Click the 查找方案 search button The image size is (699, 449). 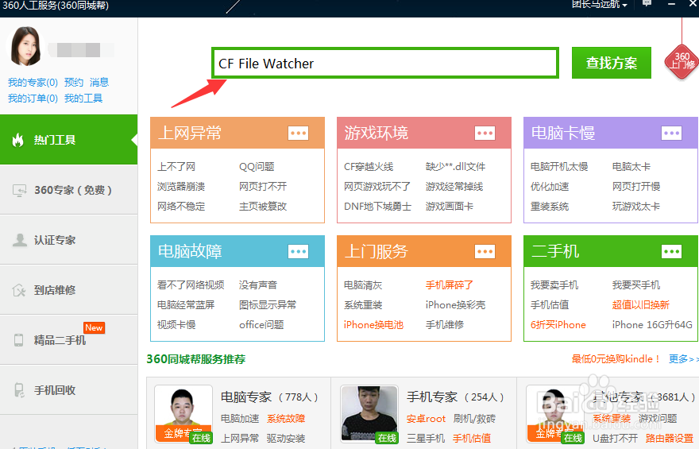pos(611,63)
